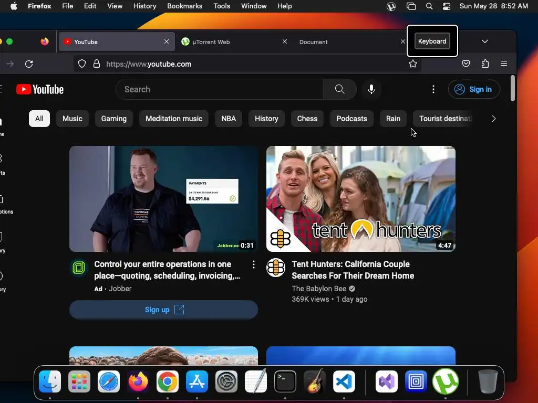Screen dimensions: 538x403
Task: Click the Sign up ad button
Action: click(x=164, y=310)
